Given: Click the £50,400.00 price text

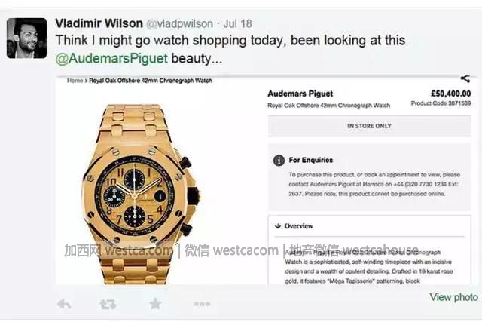Looking at the screenshot, I should tap(450, 94).
